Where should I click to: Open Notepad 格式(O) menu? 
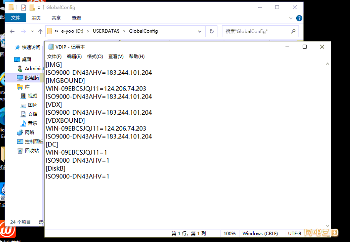pos(95,56)
